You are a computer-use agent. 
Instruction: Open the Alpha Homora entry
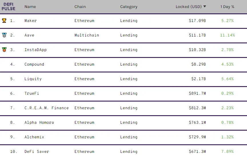pyautogui.click(x=39, y=122)
